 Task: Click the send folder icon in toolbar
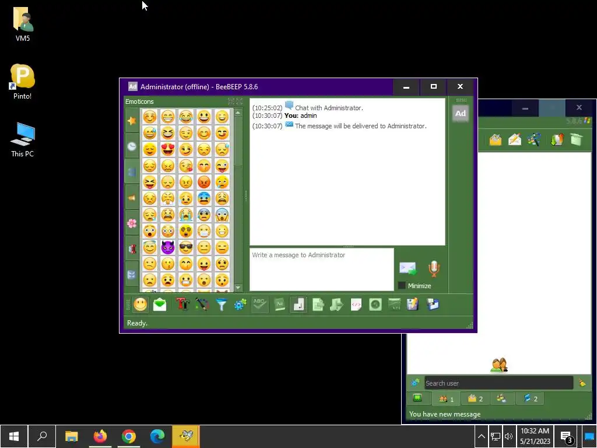(x=336, y=304)
